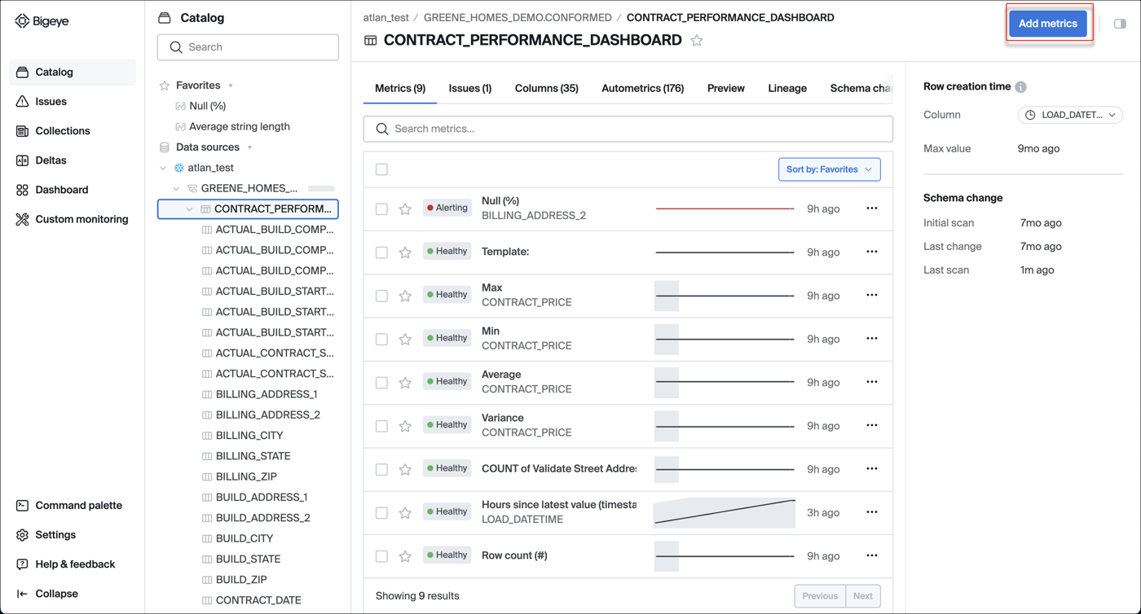Check the Min CONTRACT_PRICE checkbox
The image size is (1141, 614).
coord(381,339)
